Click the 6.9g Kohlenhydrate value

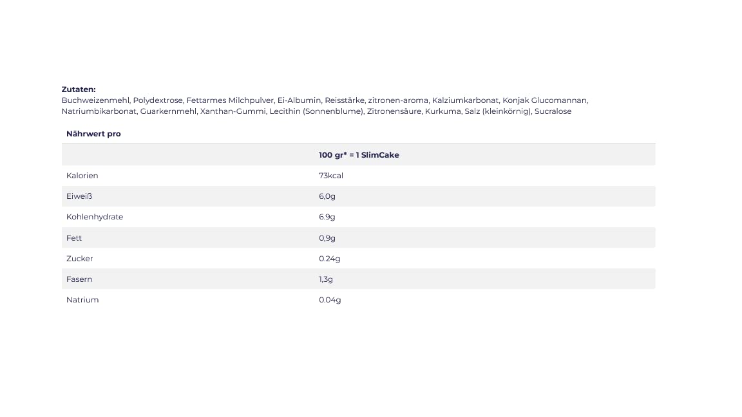(x=327, y=217)
